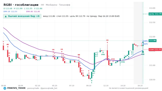
Task: Click the '16.10' date axis label
Action: click(x=140, y=86)
